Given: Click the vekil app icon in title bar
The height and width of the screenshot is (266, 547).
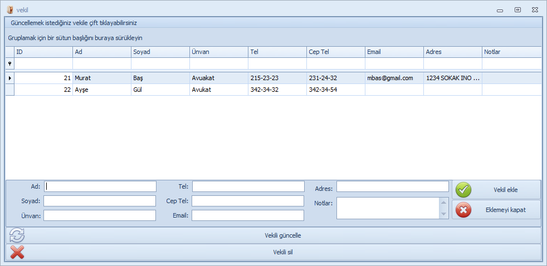Looking at the screenshot, I should pos(9,10).
